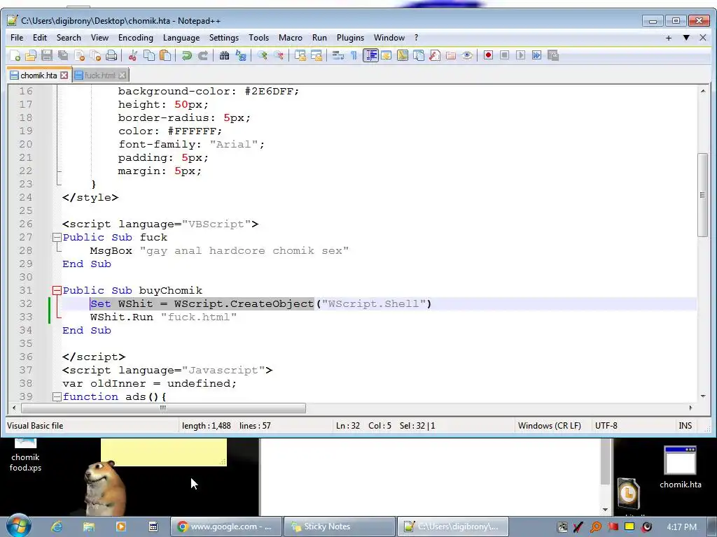
Task: Open the question mark help menu
Action: pos(416,38)
